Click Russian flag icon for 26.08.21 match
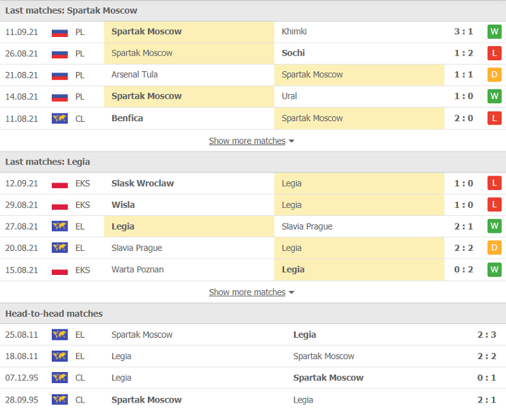This screenshot has width=506, height=409. (x=60, y=54)
